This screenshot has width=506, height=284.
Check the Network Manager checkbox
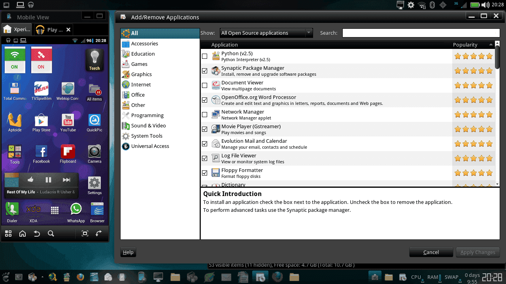click(x=204, y=115)
